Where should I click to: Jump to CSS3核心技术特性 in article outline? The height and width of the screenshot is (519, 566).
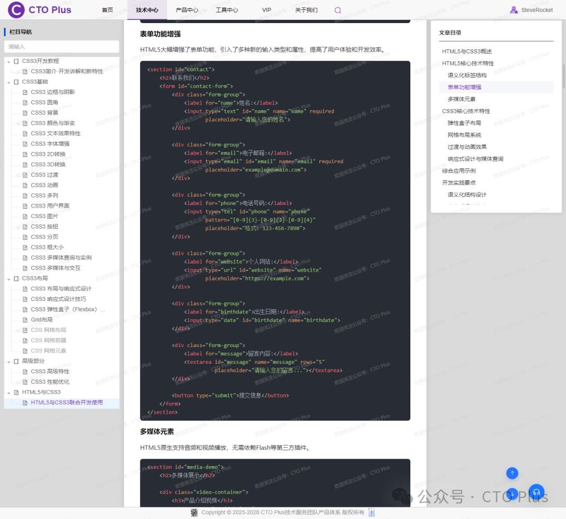(466, 111)
